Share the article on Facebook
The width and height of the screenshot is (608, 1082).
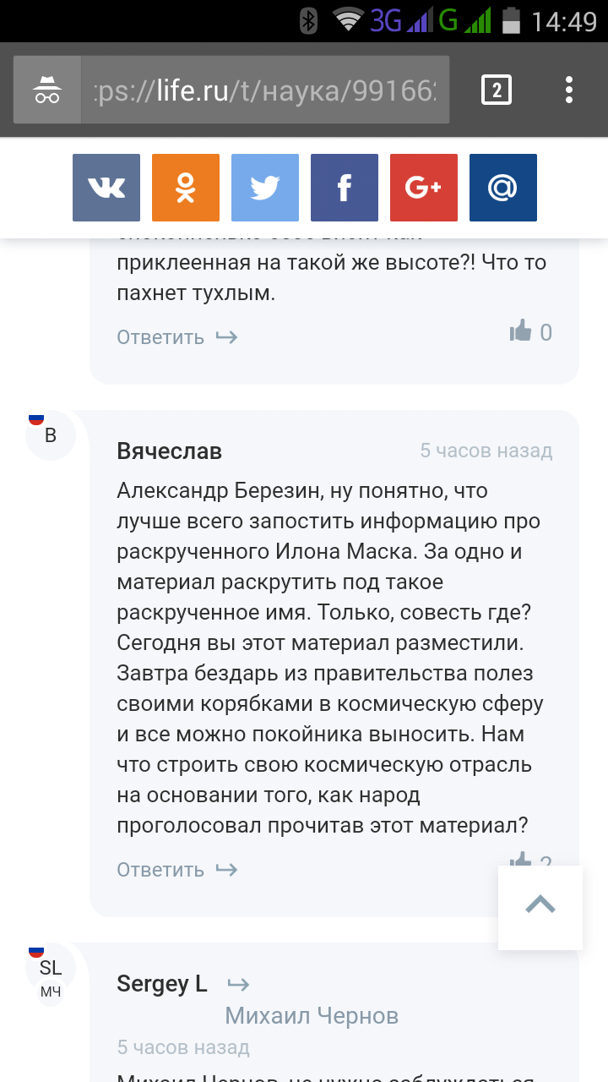(x=345, y=188)
